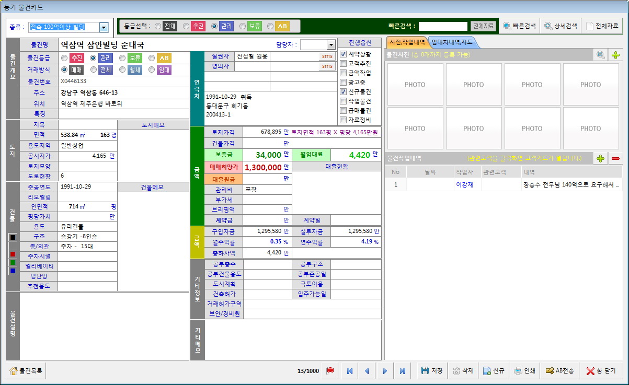Open the 종류 category dropdown
Image resolution: width=629 pixels, height=385 pixels.
(104, 27)
